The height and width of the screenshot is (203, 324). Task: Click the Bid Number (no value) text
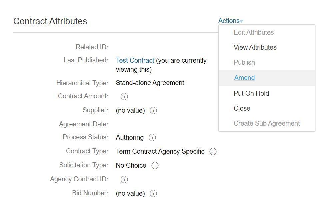[x=130, y=193]
